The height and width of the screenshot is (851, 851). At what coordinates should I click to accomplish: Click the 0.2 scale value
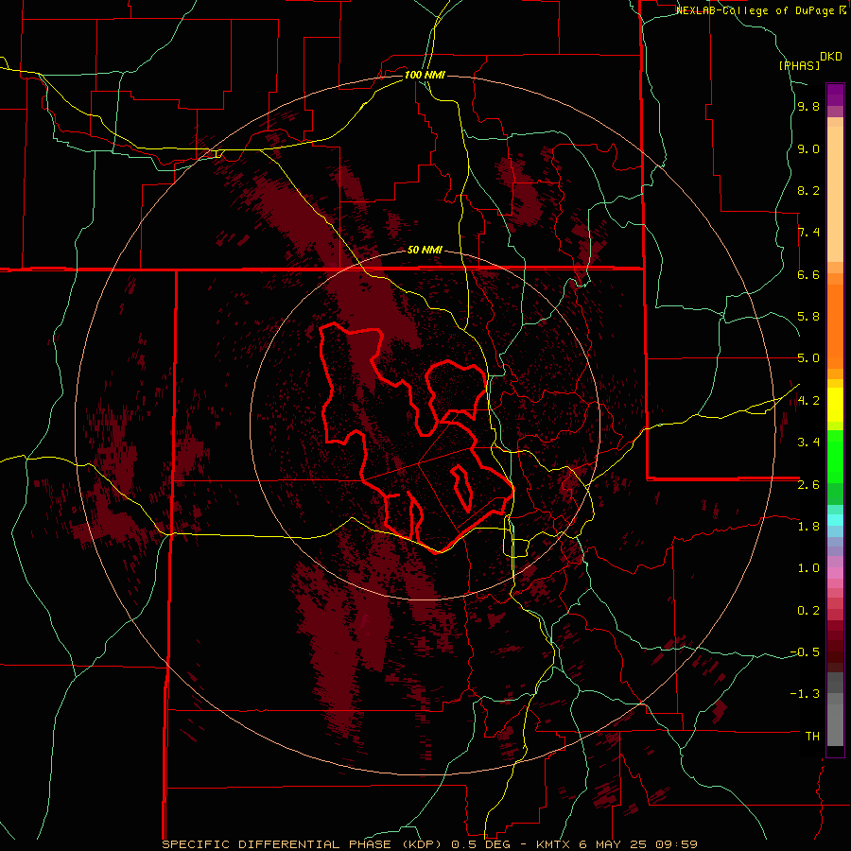tap(808, 611)
